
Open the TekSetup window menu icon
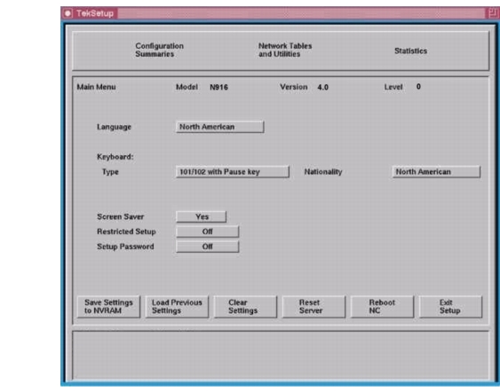coord(67,13)
